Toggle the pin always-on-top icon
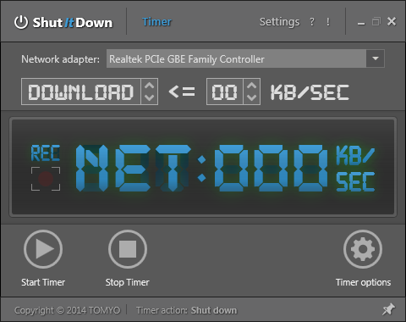Image resolution: width=406 pixels, height=322 pixels. tap(388, 309)
